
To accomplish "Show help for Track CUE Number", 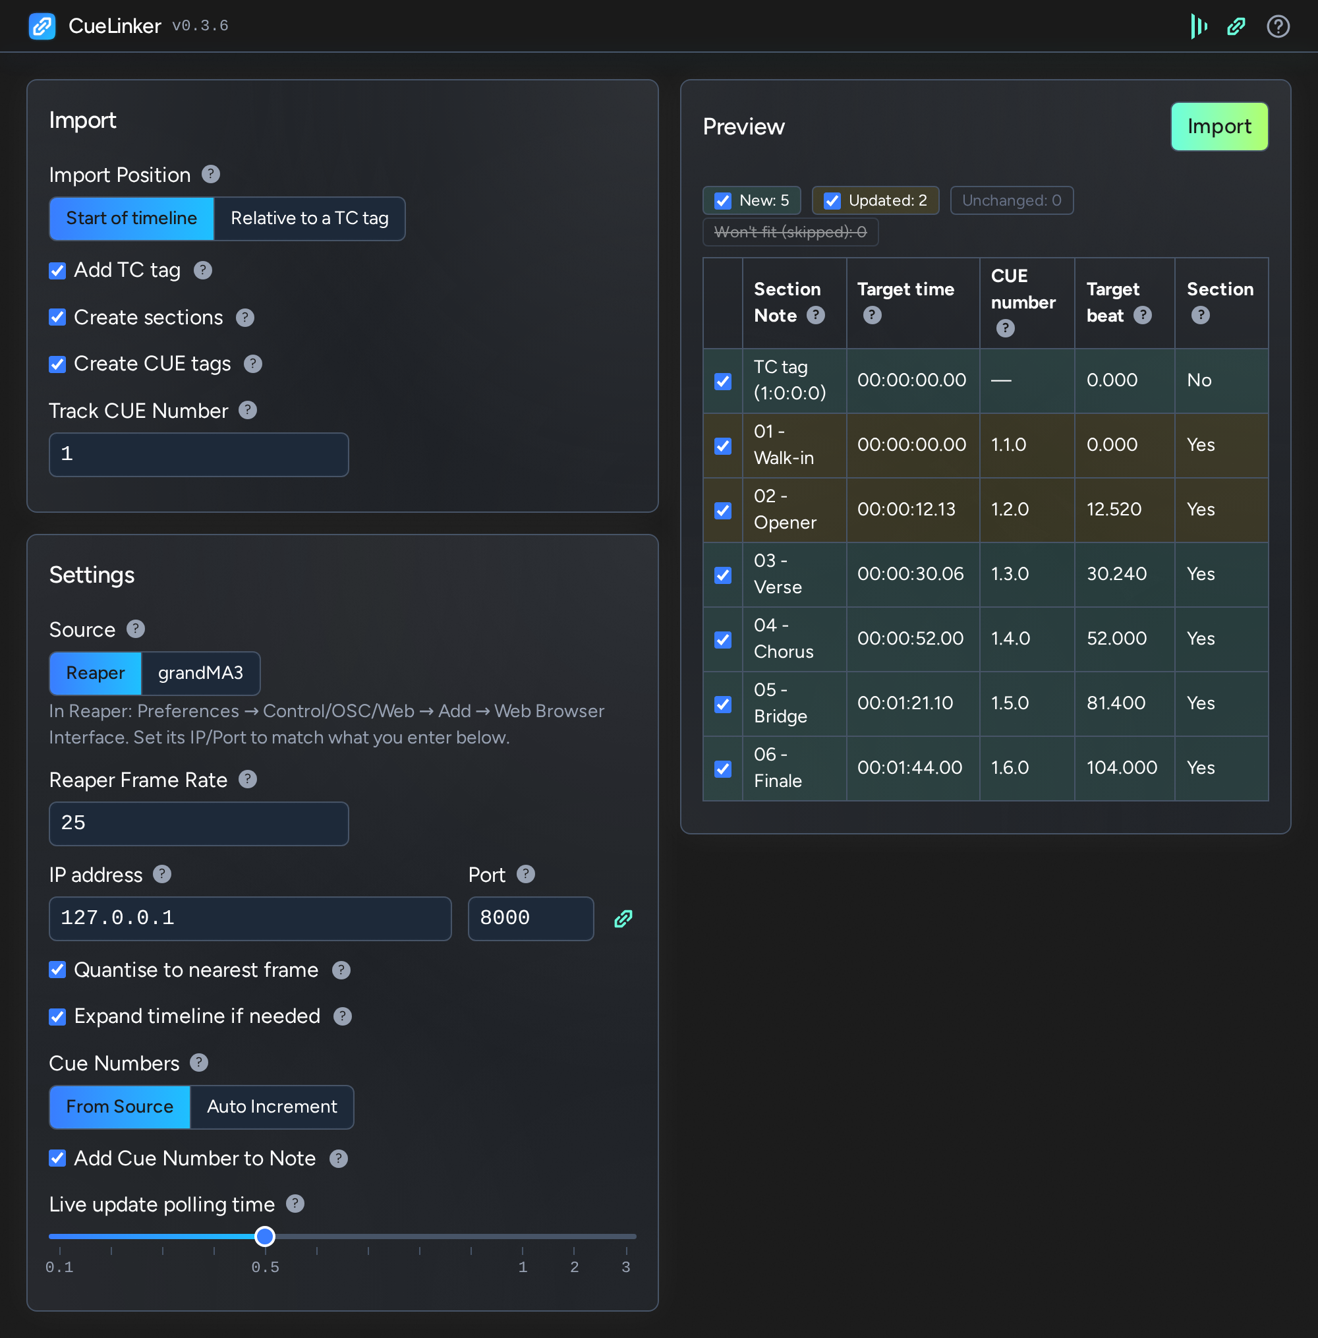I will click(248, 411).
